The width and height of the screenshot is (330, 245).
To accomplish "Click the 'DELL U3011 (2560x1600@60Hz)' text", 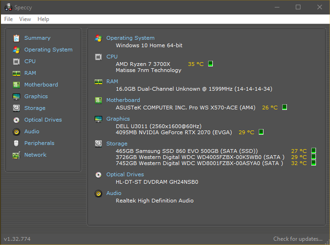I will click(159, 126).
